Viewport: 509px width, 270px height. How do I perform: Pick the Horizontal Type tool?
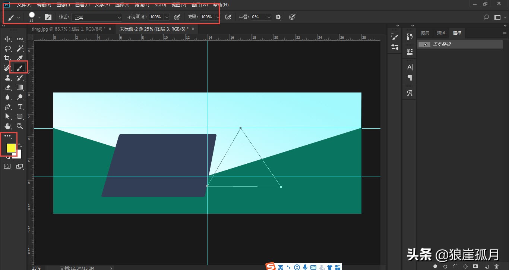pyautogui.click(x=20, y=107)
